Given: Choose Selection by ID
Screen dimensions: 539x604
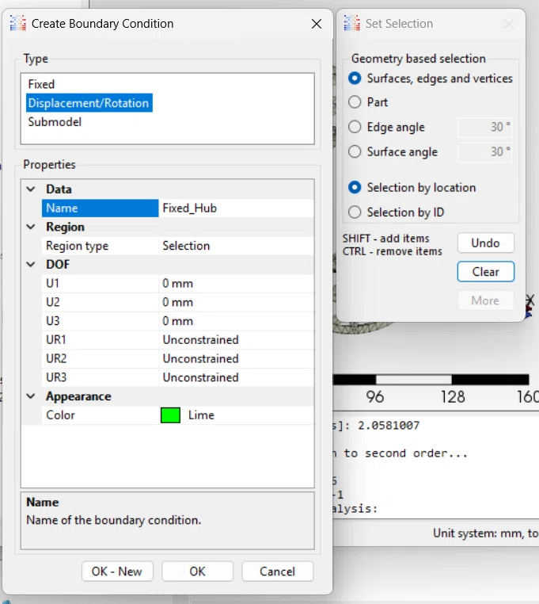Looking at the screenshot, I should tap(396, 212).
